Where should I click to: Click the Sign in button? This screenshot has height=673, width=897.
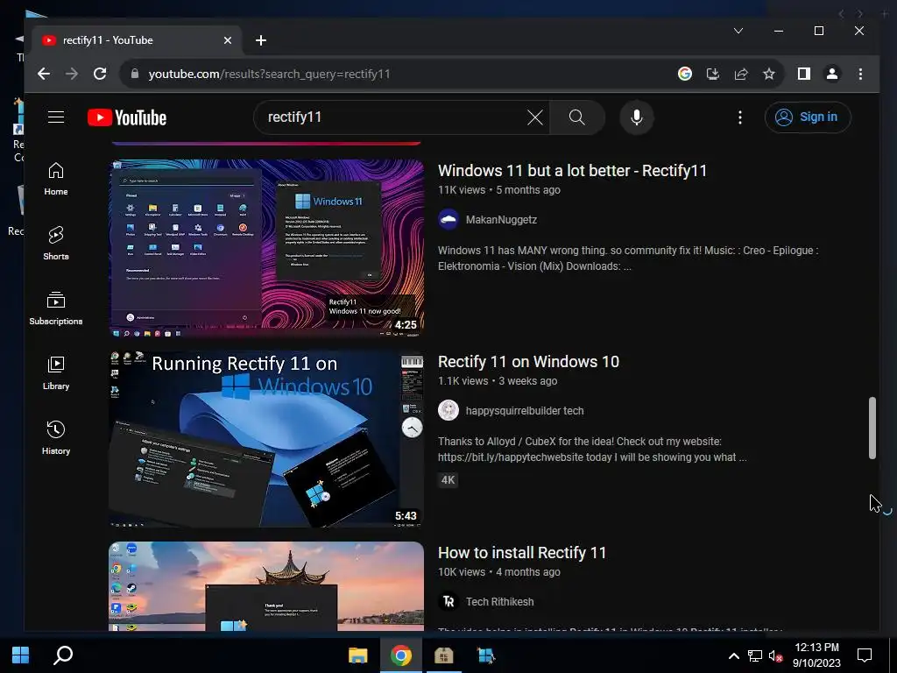click(x=807, y=117)
